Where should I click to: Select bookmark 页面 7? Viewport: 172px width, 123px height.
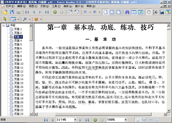coord(18,52)
